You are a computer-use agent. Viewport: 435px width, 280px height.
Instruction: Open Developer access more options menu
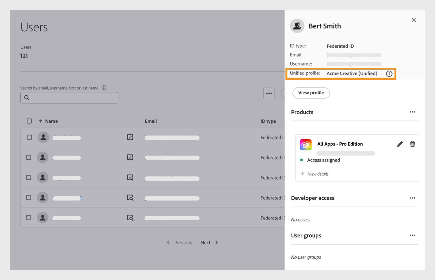(x=412, y=198)
